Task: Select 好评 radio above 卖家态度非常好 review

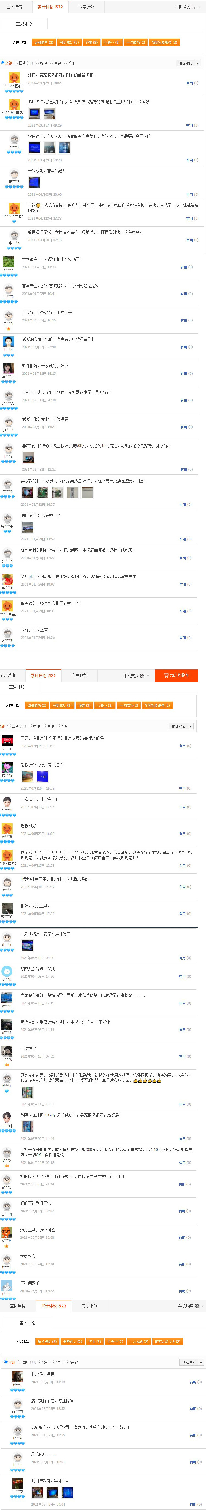Action: pyautogui.click(x=30, y=726)
